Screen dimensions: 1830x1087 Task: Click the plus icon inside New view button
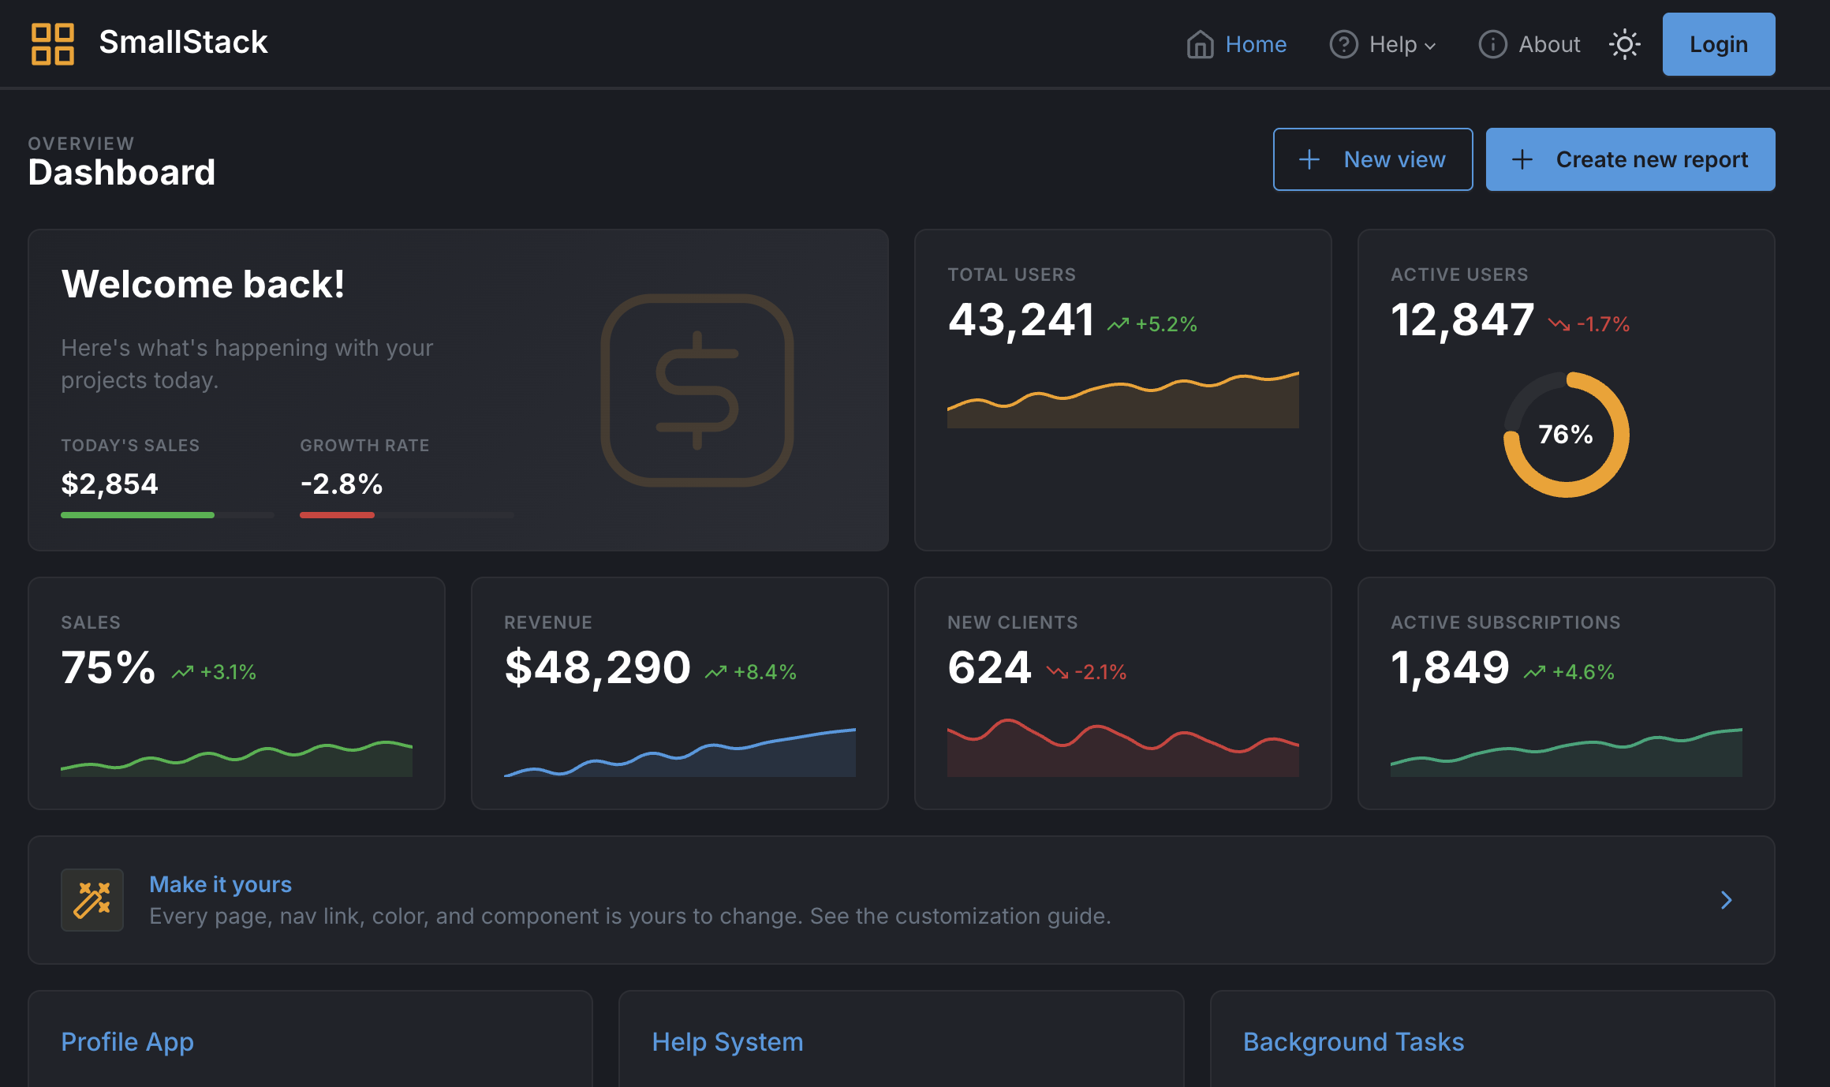pyautogui.click(x=1309, y=159)
